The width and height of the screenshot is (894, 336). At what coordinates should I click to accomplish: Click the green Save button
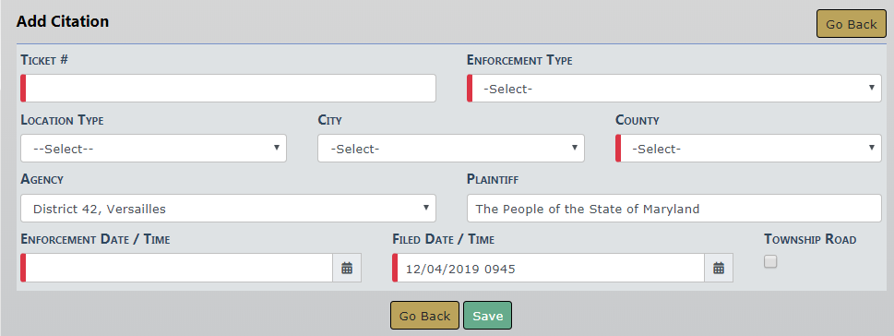point(487,316)
